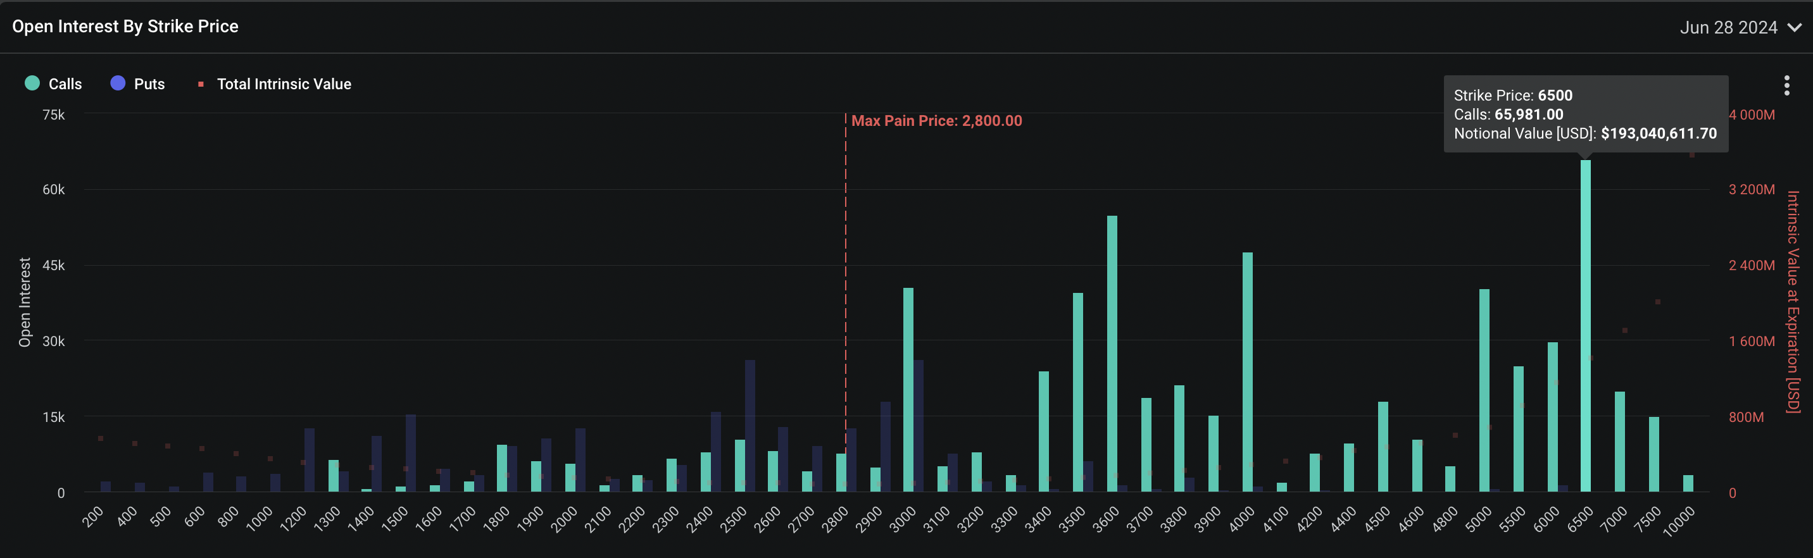Click the red Total Intrinsic Value marker
The height and width of the screenshot is (558, 1813).
201,84
